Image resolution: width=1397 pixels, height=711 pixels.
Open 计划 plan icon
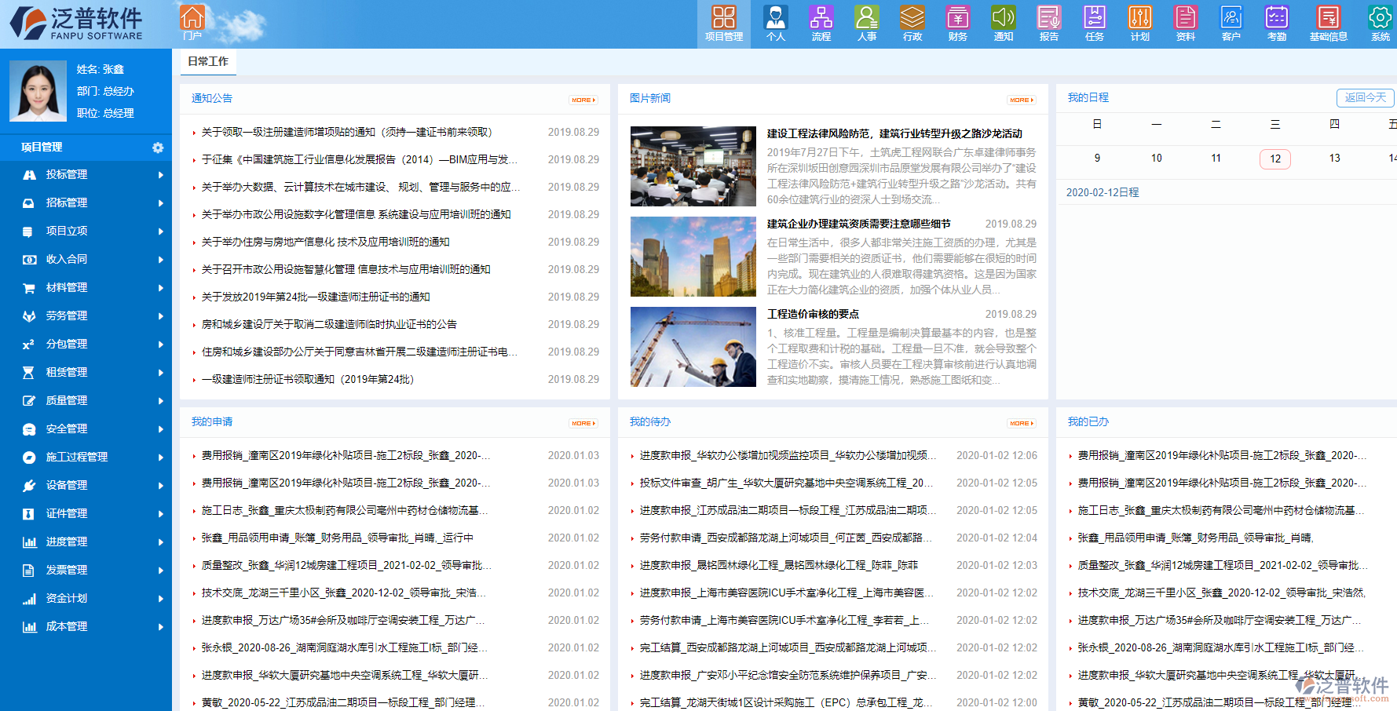[x=1140, y=24]
